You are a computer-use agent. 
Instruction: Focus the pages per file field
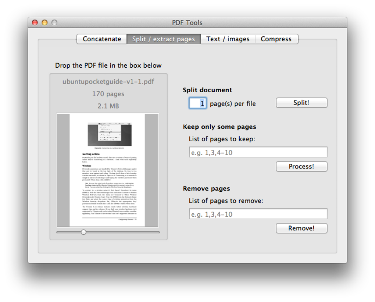click(197, 103)
